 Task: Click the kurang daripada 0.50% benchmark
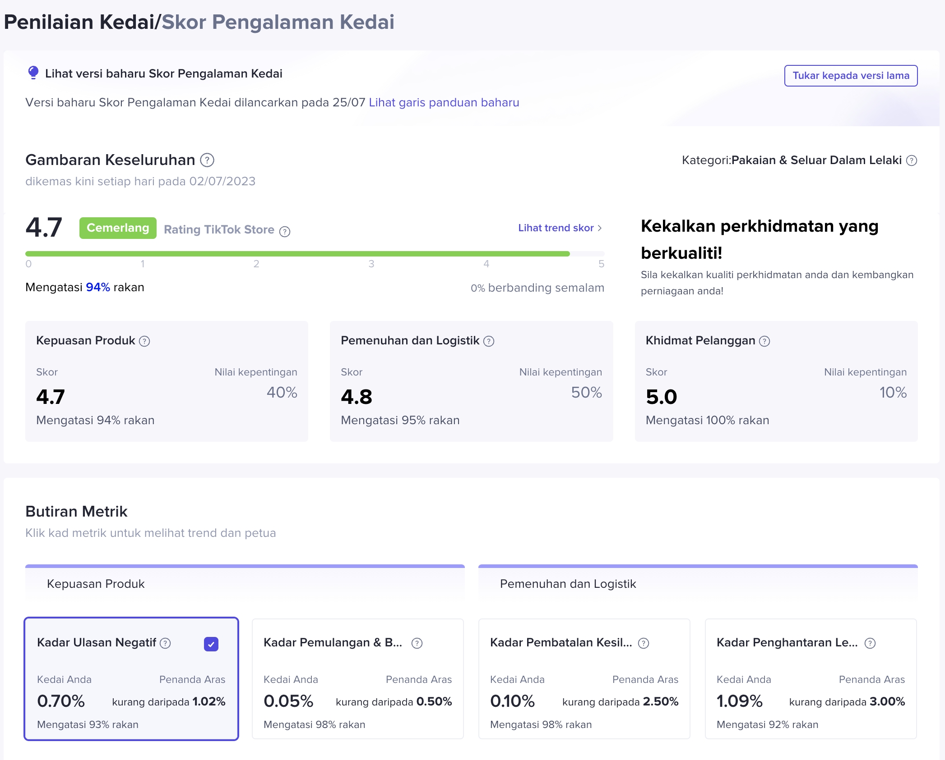394,702
